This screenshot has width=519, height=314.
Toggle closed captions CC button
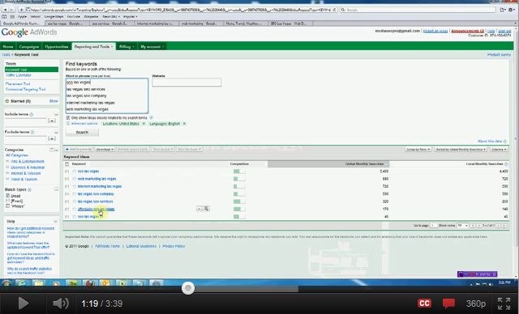[424, 303]
